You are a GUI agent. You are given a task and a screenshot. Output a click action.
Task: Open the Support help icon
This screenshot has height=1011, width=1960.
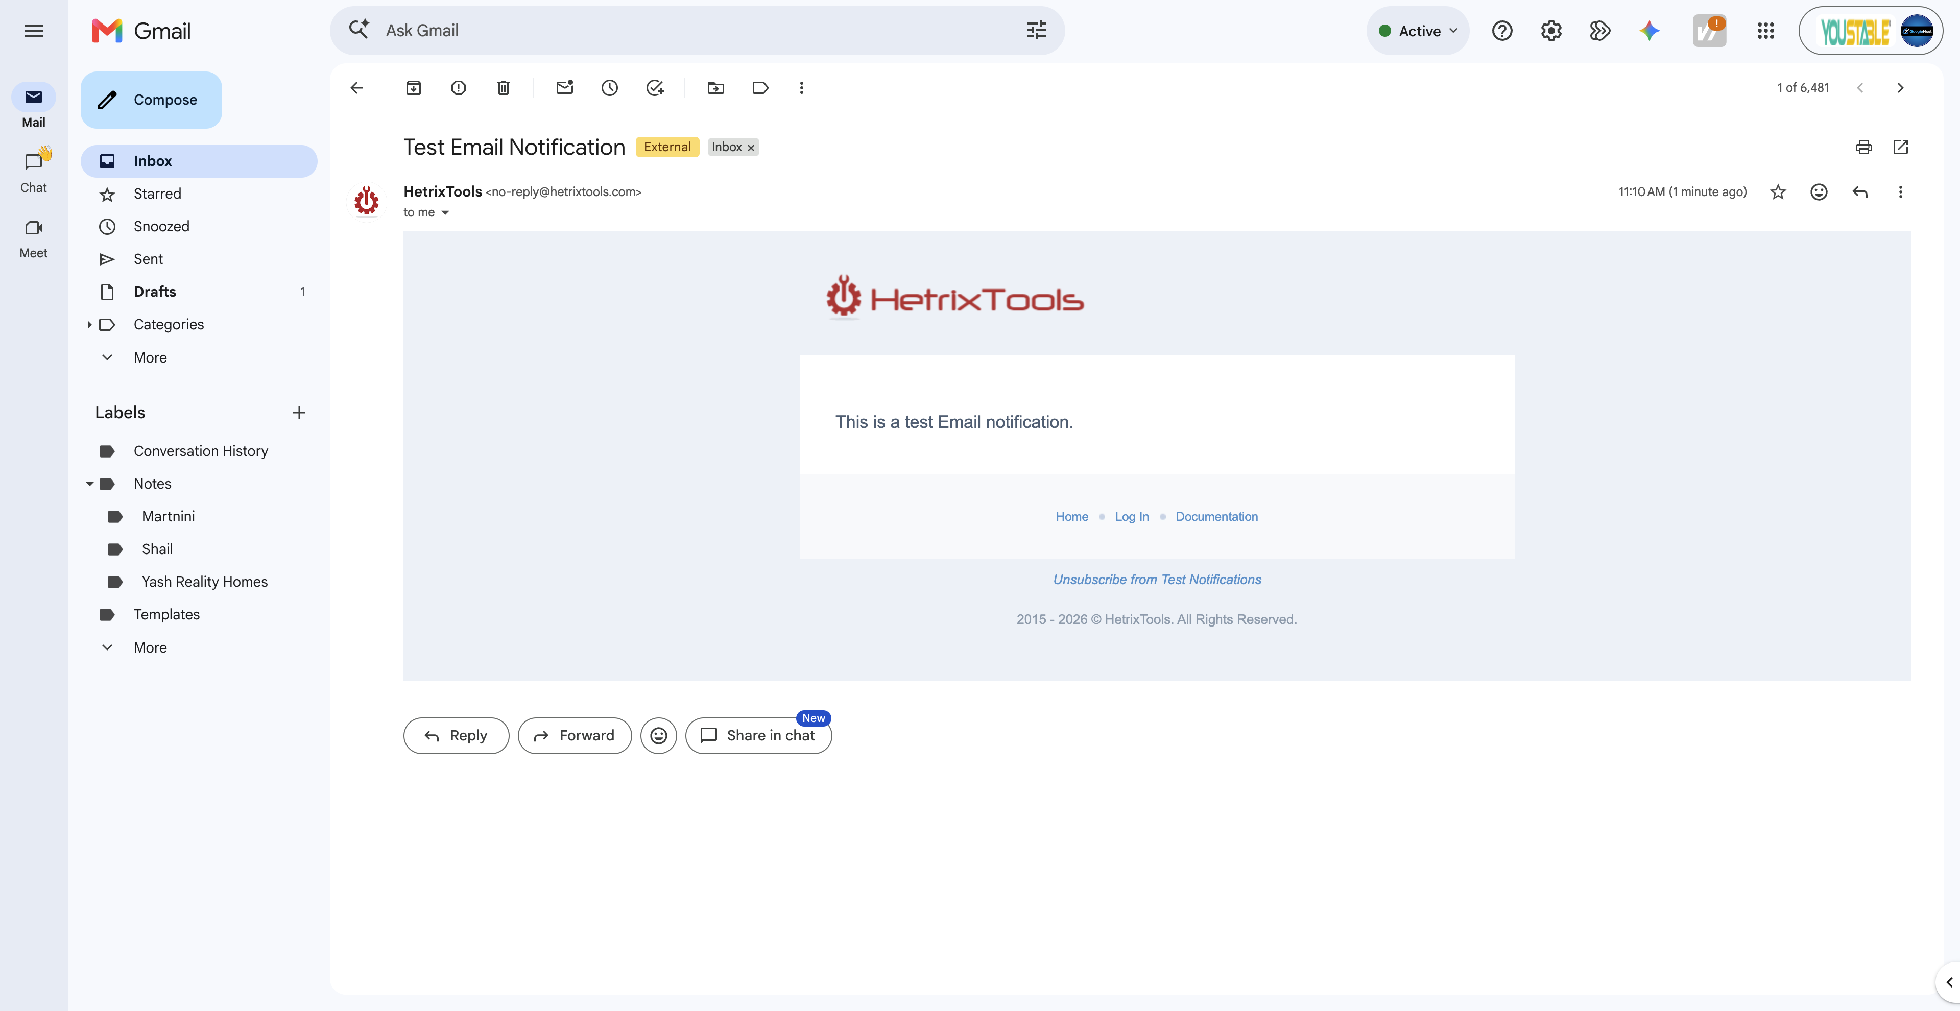click(1502, 31)
